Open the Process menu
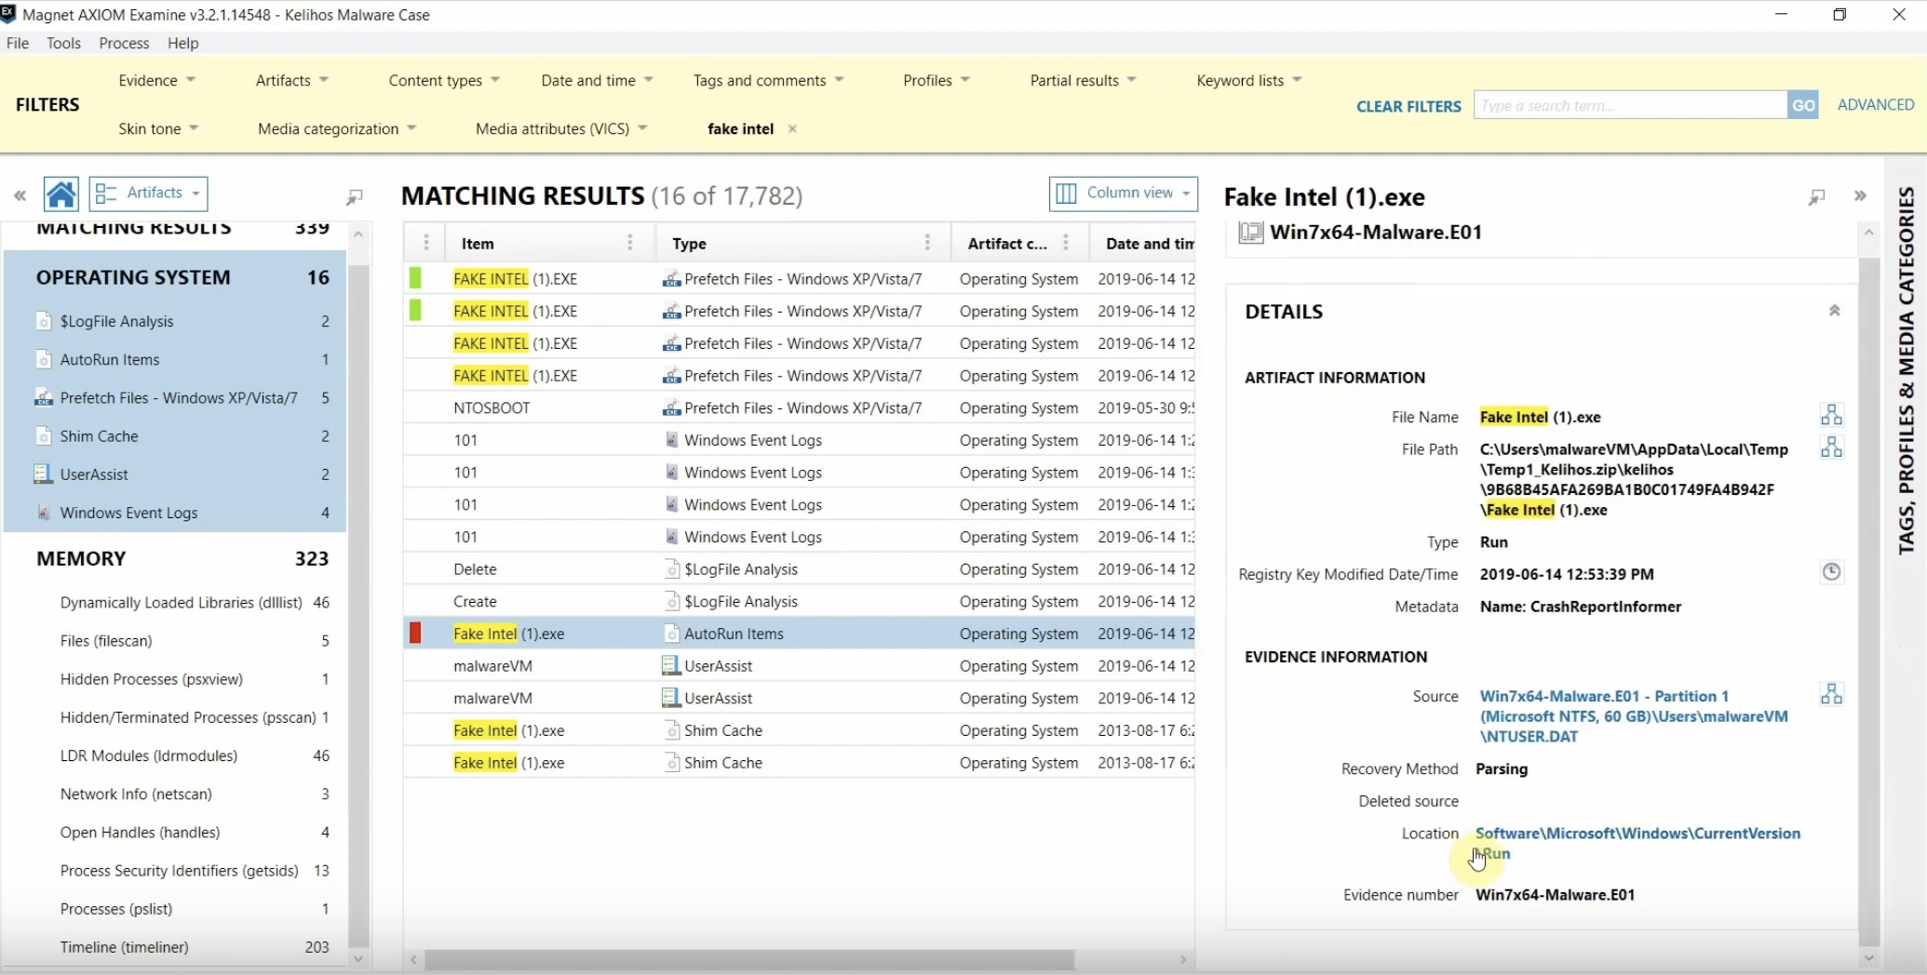The image size is (1927, 975). tap(124, 43)
